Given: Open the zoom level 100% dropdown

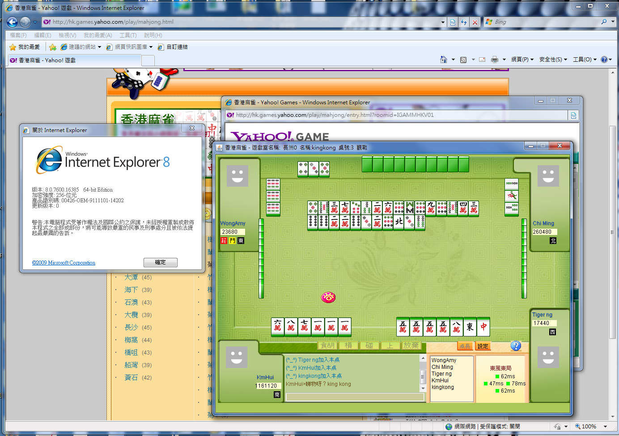Looking at the screenshot, I should click(605, 427).
